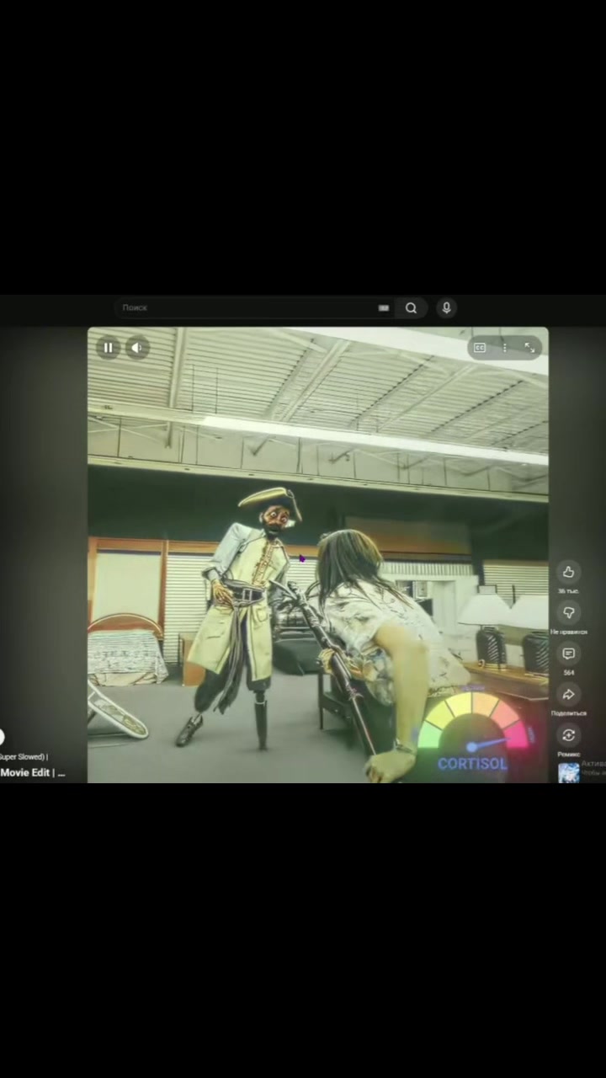The image size is (606, 1078).
Task: Toggle closed captions CC button
Action: [x=480, y=348]
